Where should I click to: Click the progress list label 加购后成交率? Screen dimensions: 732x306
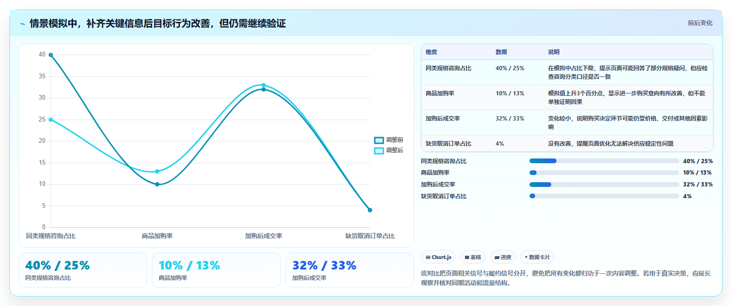(x=438, y=185)
